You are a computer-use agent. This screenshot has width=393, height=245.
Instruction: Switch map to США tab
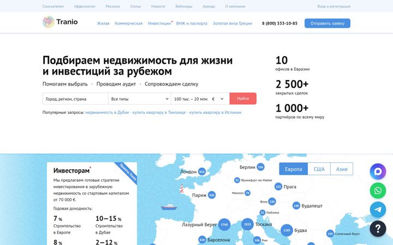(319, 169)
